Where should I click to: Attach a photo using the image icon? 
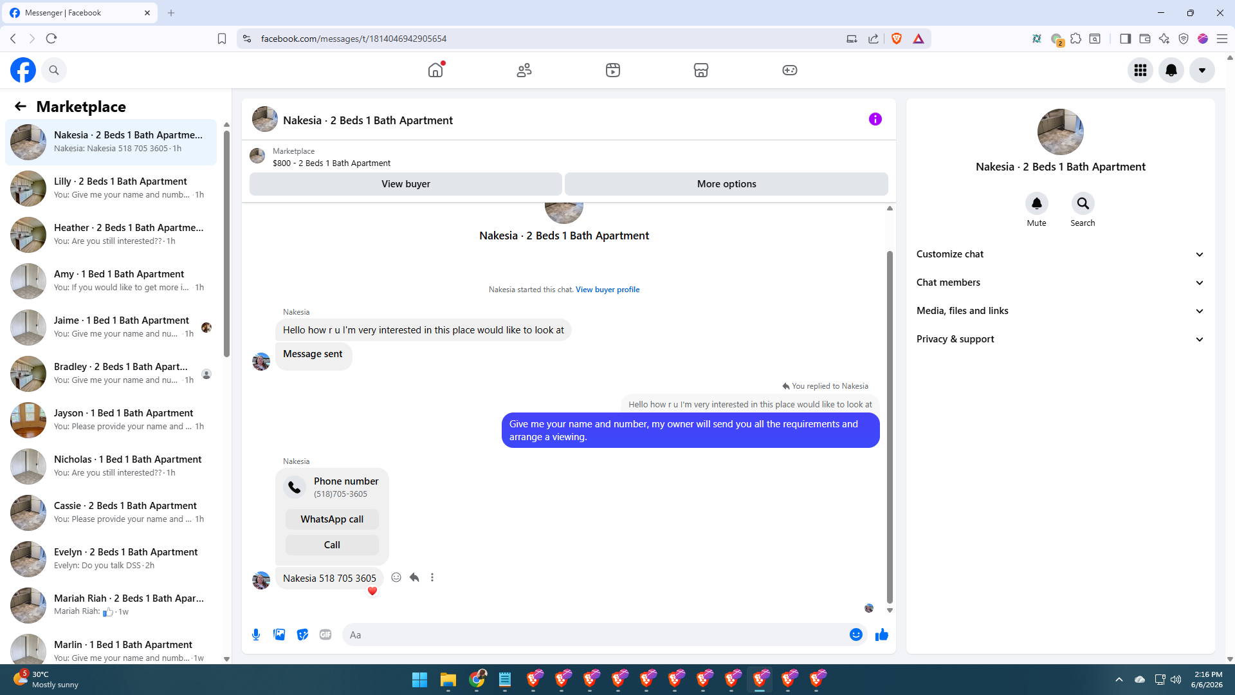[279, 635]
